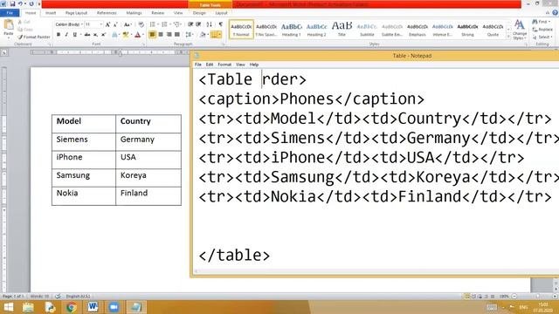Toggle subscript formatting

point(95,35)
